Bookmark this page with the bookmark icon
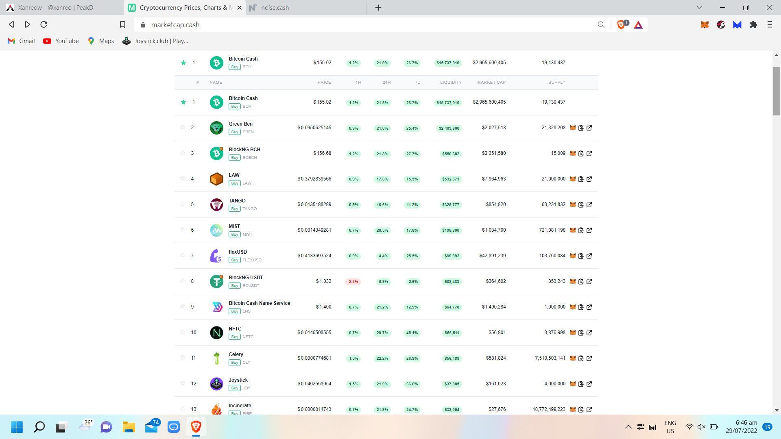 pyautogui.click(x=122, y=25)
